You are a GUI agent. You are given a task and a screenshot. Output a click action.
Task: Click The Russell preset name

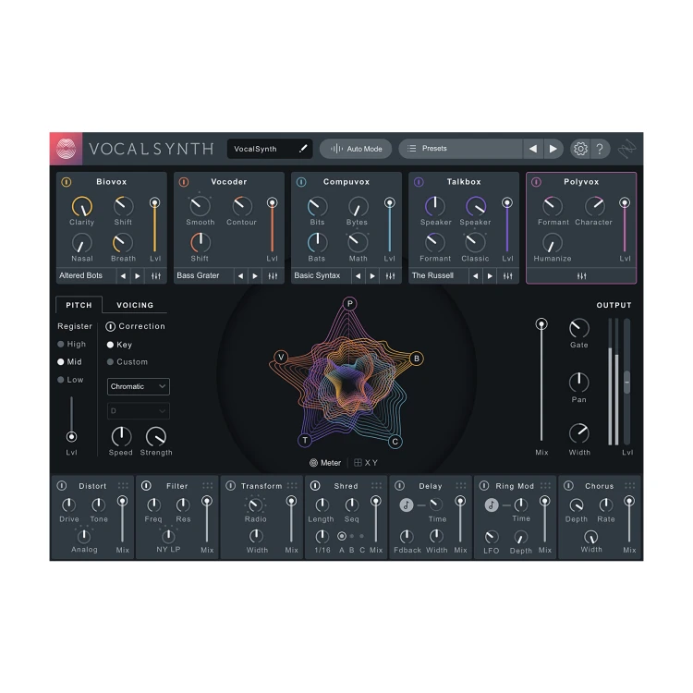[432, 275]
